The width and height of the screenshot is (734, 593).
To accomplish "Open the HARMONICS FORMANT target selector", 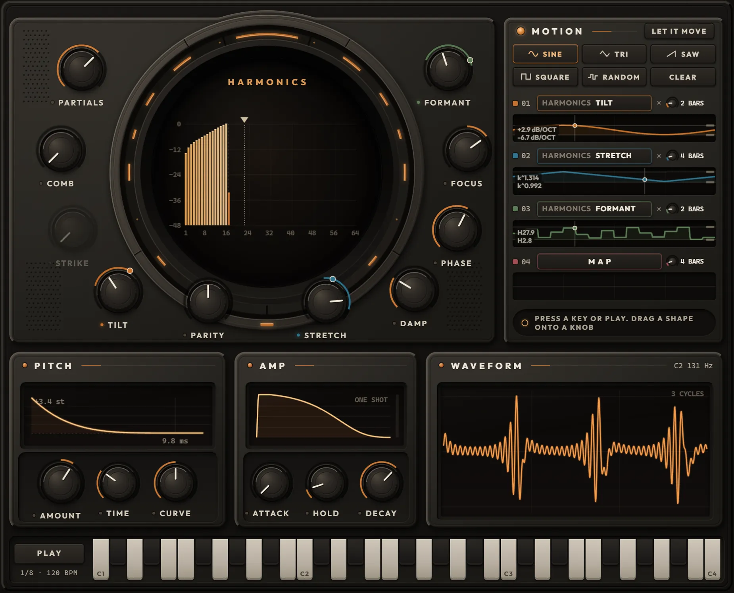I will 594,209.
